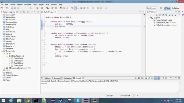This screenshot has width=184, height=103.
Task: Toggle Hide Fields in the Outline toolbar
Action: click(166, 15)
